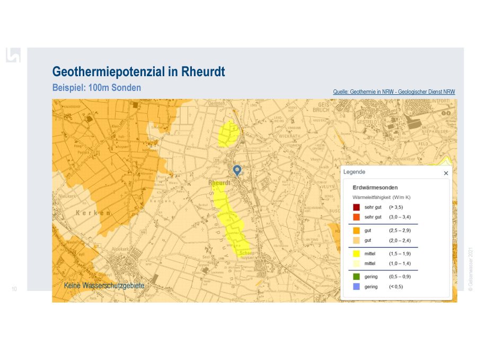Click the '(2,5 – 2,9)' legend value
Image resolution: width=477 pixels, height=337 pixels.
coord(400,231)
